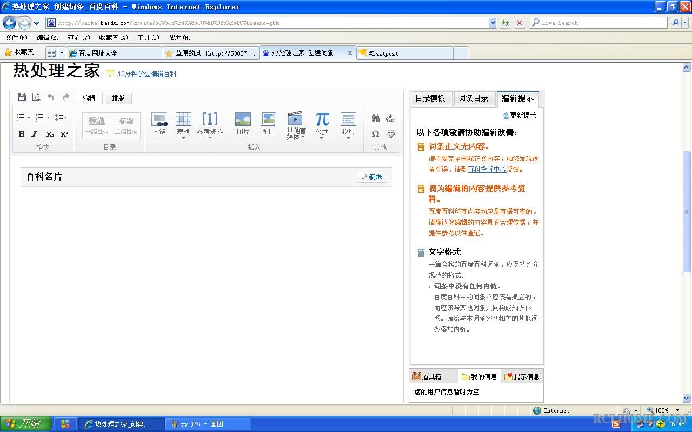Open numbered list style dropdown
This screenshot has width=692, height=432.
(x=48, y=118)
